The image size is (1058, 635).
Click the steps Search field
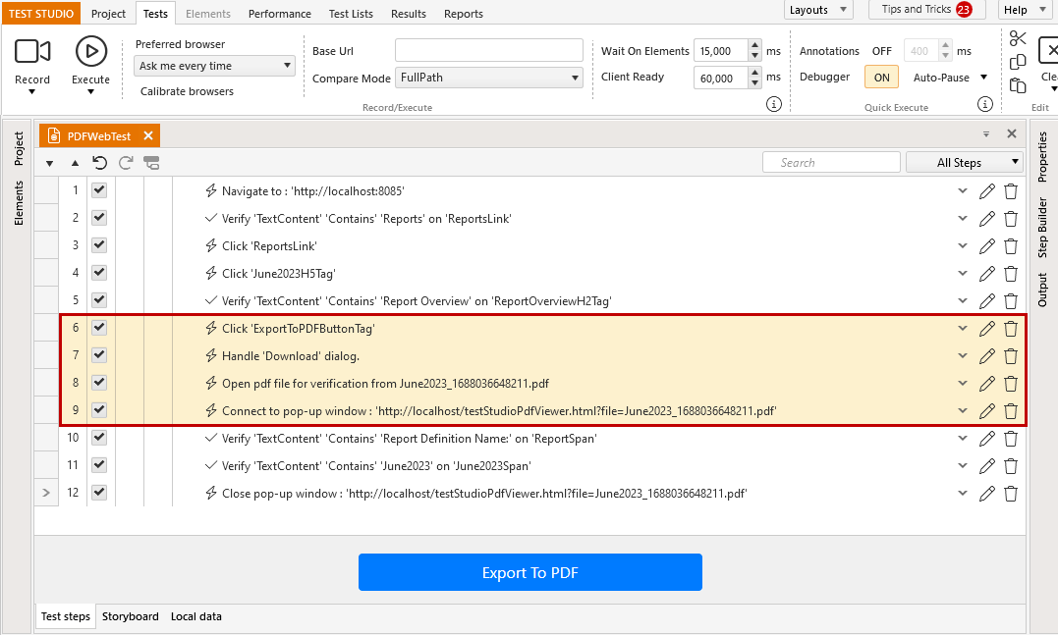pos(831,163)
